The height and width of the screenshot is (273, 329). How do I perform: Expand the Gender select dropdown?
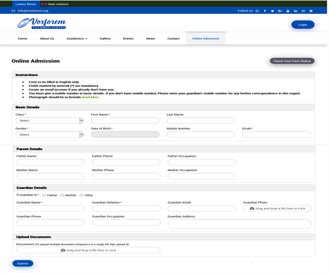[49, 134]
